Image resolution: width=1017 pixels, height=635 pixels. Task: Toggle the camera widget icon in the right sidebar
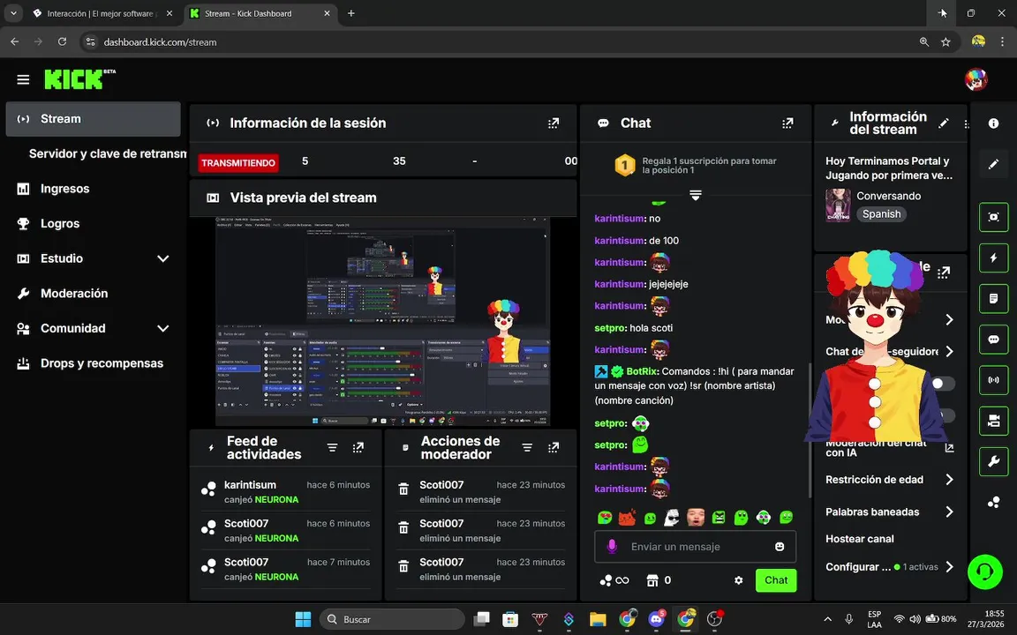[993, 422]
